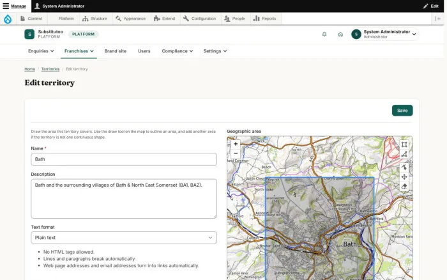Viewport: 447px width, 280px height.
Task: Expand the Franchises dropdown menu
Action: pos(79,51)
